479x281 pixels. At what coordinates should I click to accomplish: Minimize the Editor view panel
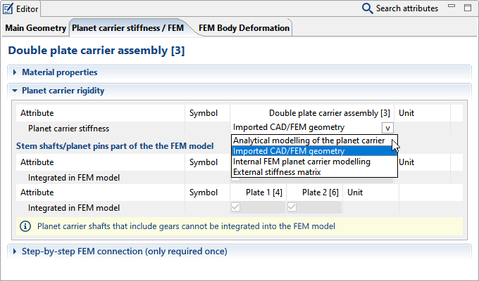(452, 8)
